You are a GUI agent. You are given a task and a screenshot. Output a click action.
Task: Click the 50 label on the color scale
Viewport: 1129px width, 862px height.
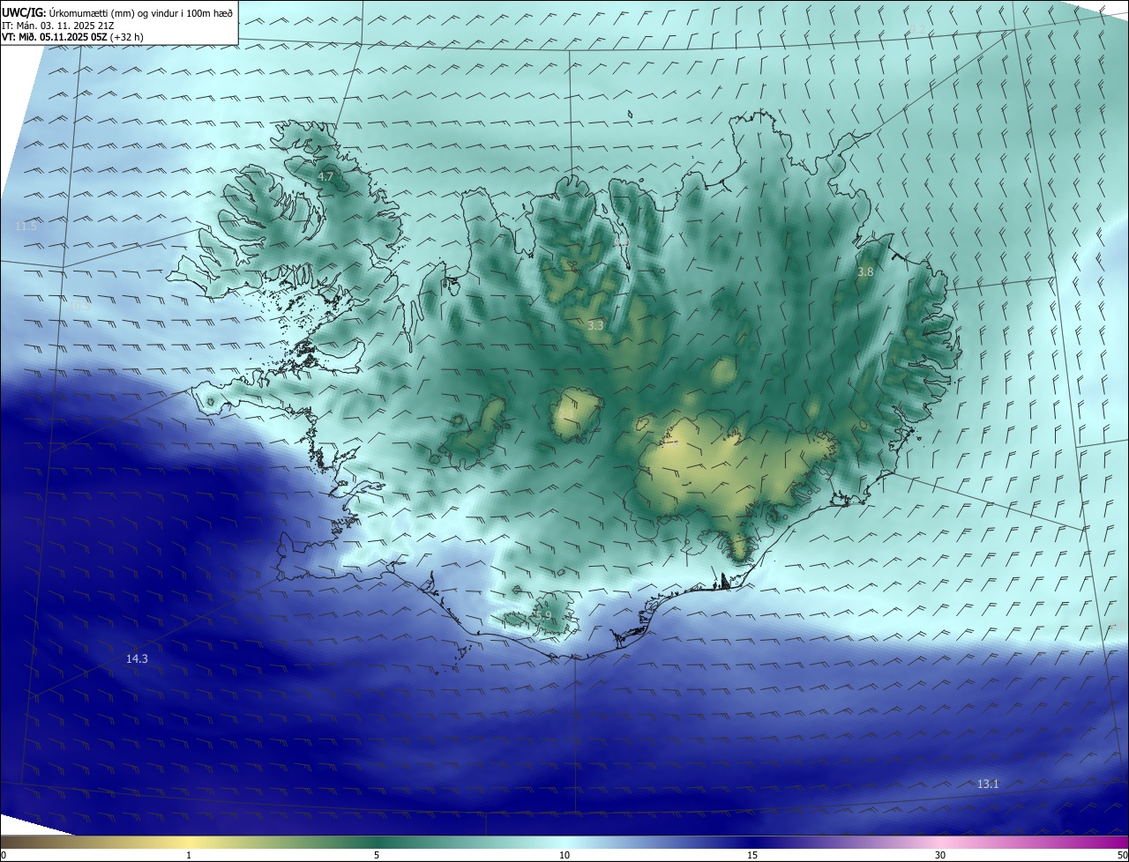pyautogui.click(x=1121, y=855)
